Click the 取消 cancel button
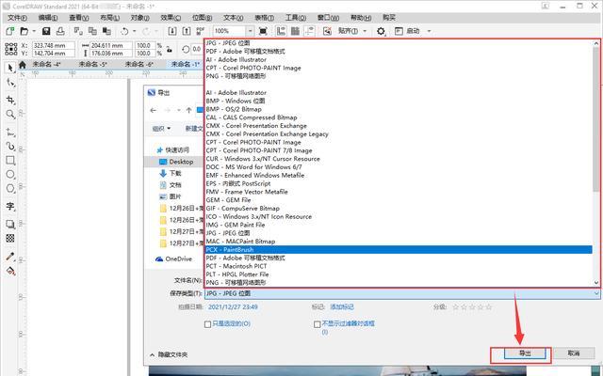Viewport: 603px width, 376px height. point(574,353)
